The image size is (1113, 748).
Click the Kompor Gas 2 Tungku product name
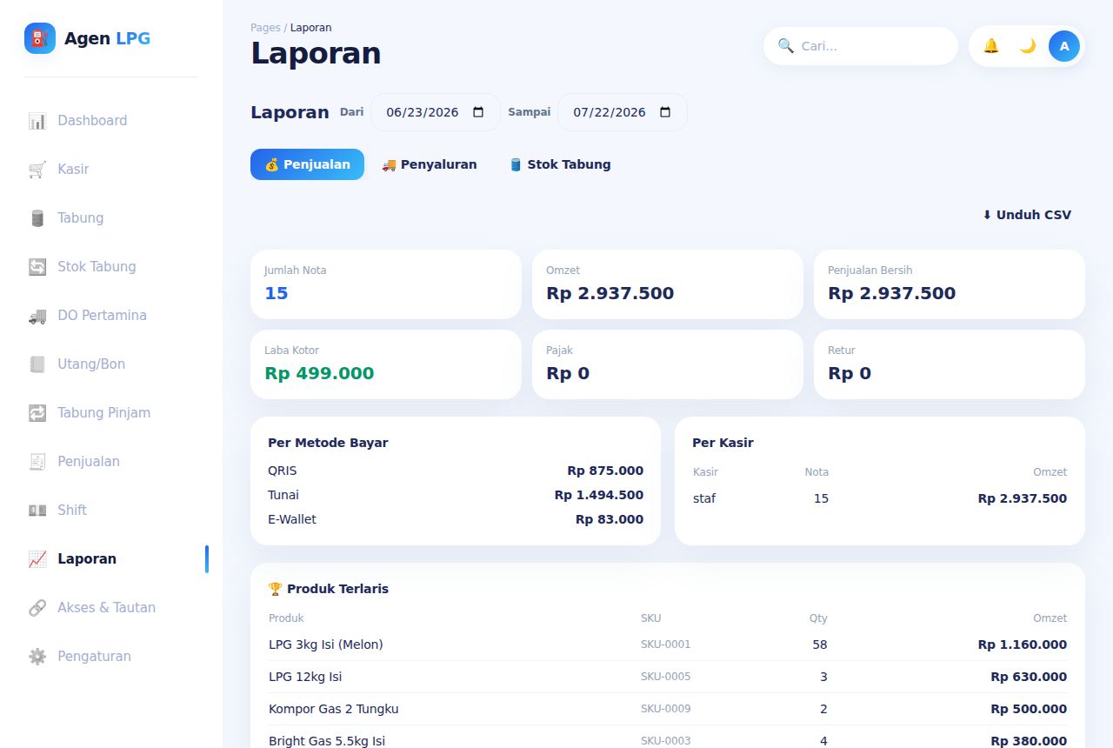coord(334,709)
